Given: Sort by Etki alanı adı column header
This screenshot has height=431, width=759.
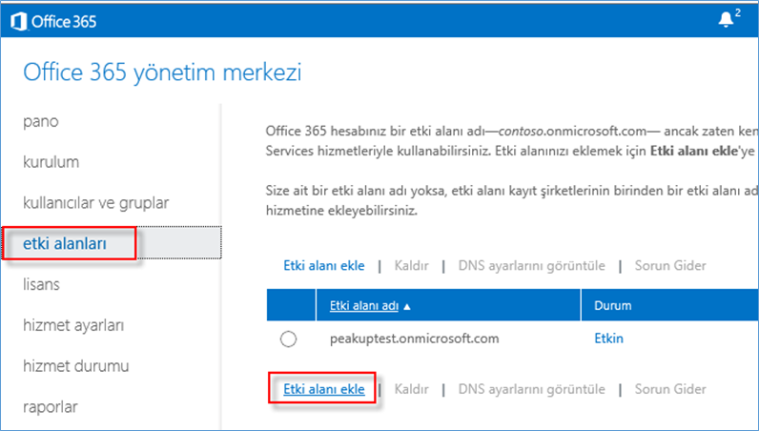Looking at the screenshot, I should (x=364, y=305).
